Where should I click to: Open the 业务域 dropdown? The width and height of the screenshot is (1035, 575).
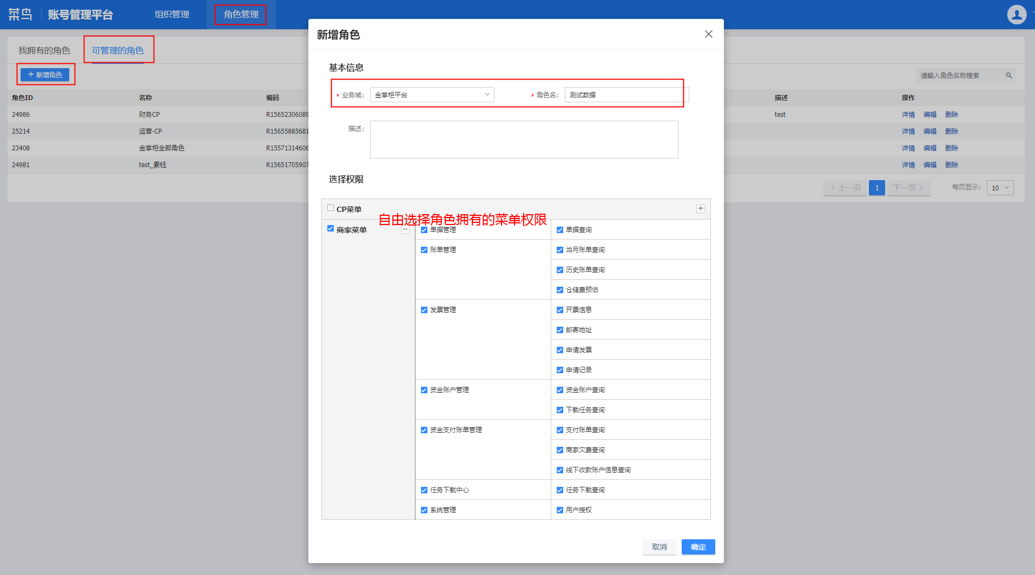click(432, 95)
